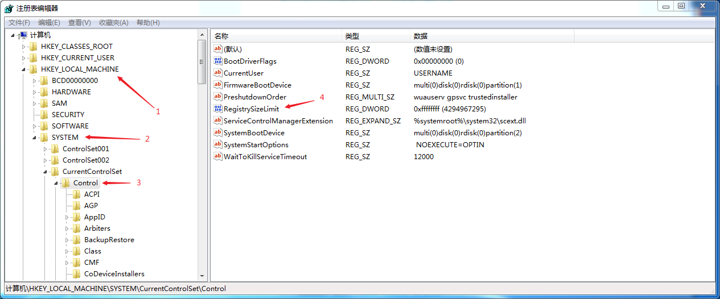The height and width of the screenshot is (299, 720).
Task: Click the tree pane scroll down arrow
Action: [201, 276]
